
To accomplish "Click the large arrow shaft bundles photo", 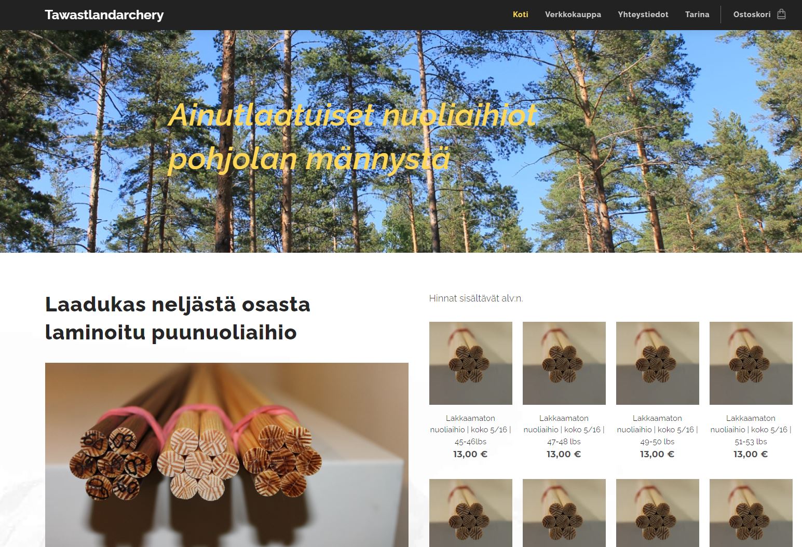I will click(x=227, y=455).
